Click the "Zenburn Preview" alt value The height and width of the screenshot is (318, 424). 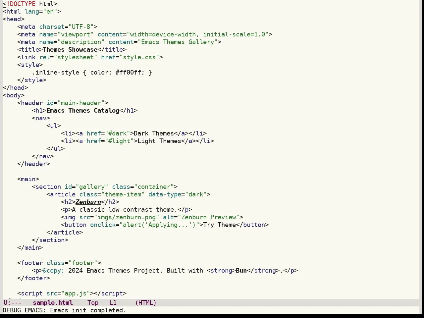(x=209, y=217)
